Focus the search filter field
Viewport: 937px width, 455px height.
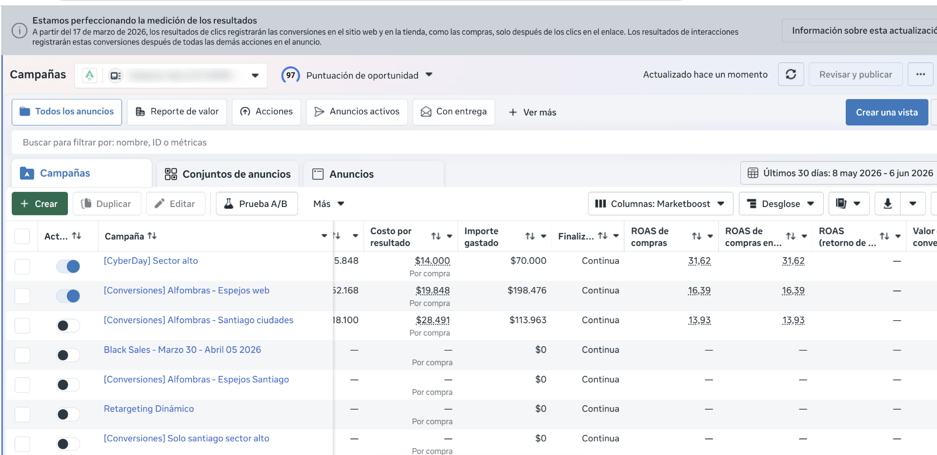(x=473, y=143)
